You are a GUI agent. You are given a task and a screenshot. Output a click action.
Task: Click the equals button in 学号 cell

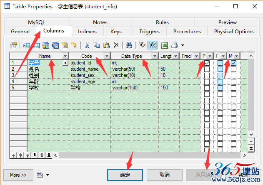point(65,63)
